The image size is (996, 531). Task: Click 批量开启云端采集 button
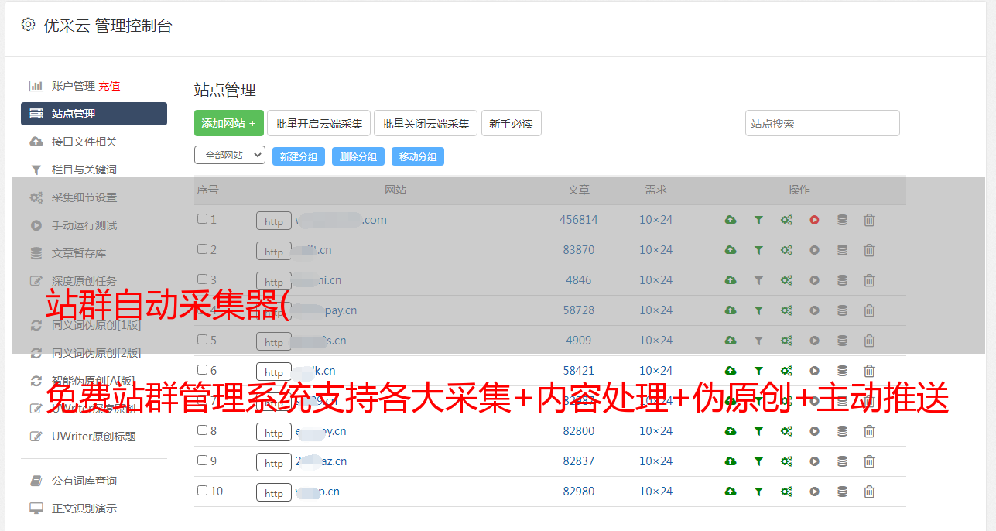tap(319, 123)
